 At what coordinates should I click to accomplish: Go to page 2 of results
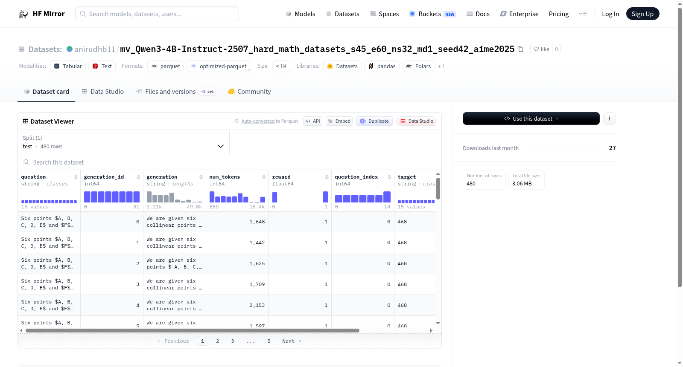218,341
